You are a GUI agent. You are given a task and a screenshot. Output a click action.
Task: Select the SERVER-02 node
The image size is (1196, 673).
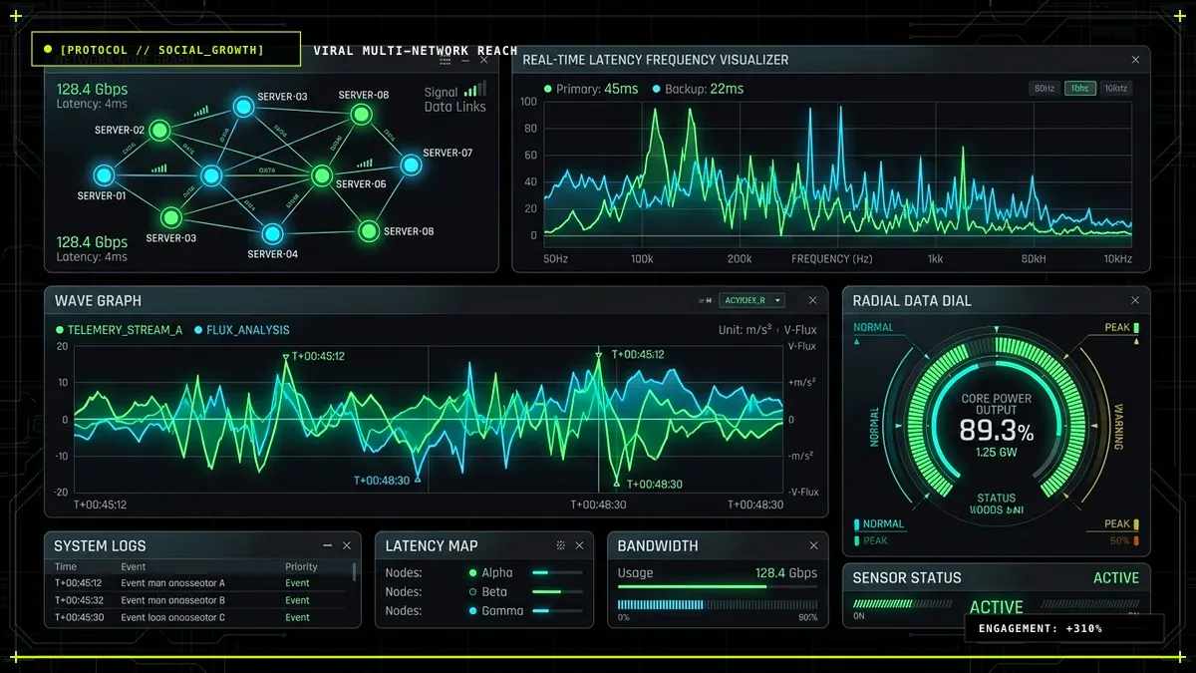coord(160,131)
